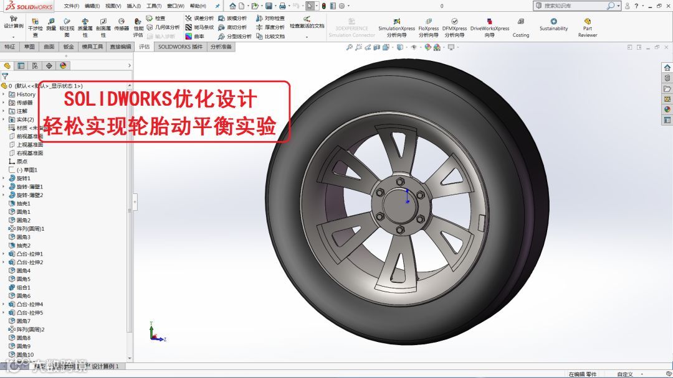Image resolution: width=673 pixels, height=378 pixels.
Task: Click the Print icon in title toolbar
Action: pyautogui.click(x=282, y=6)
